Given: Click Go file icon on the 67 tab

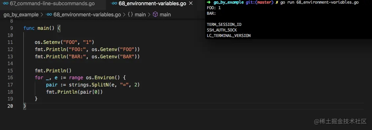Looking at the screenshot, I should 6,4.
